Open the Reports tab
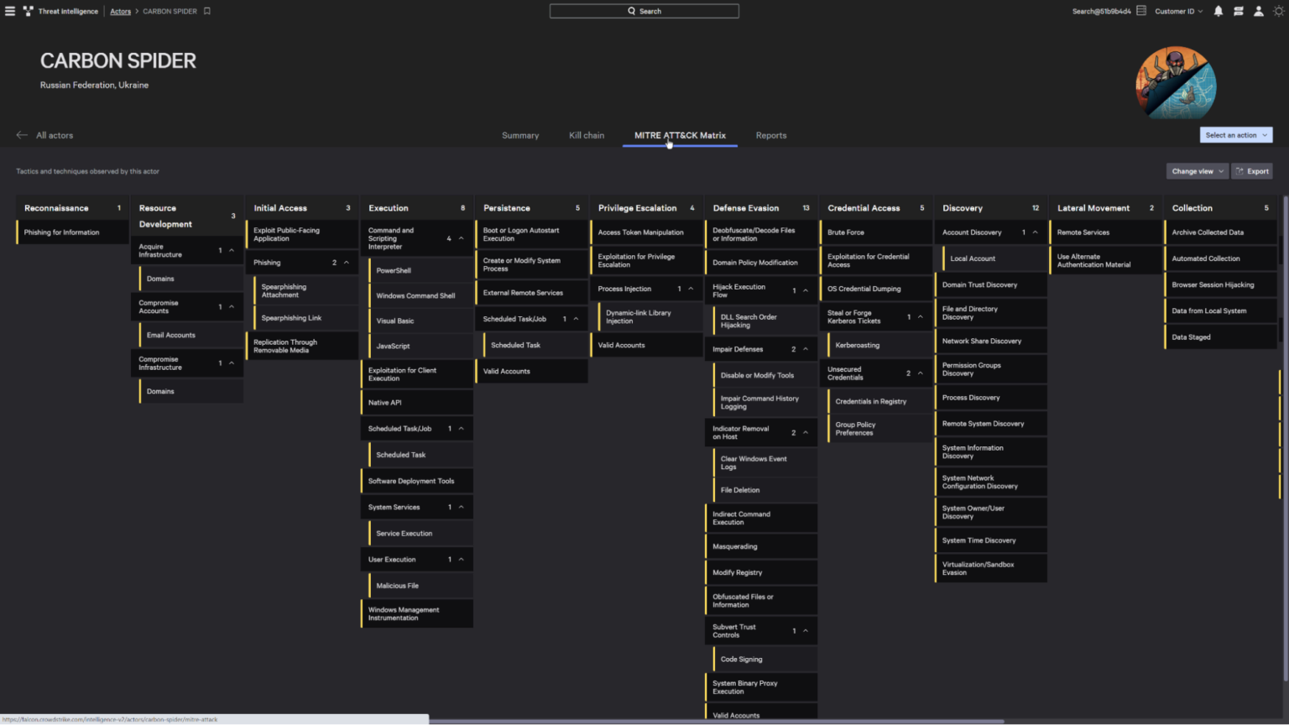Screen dimensions: 1289x725 (770, 135)
